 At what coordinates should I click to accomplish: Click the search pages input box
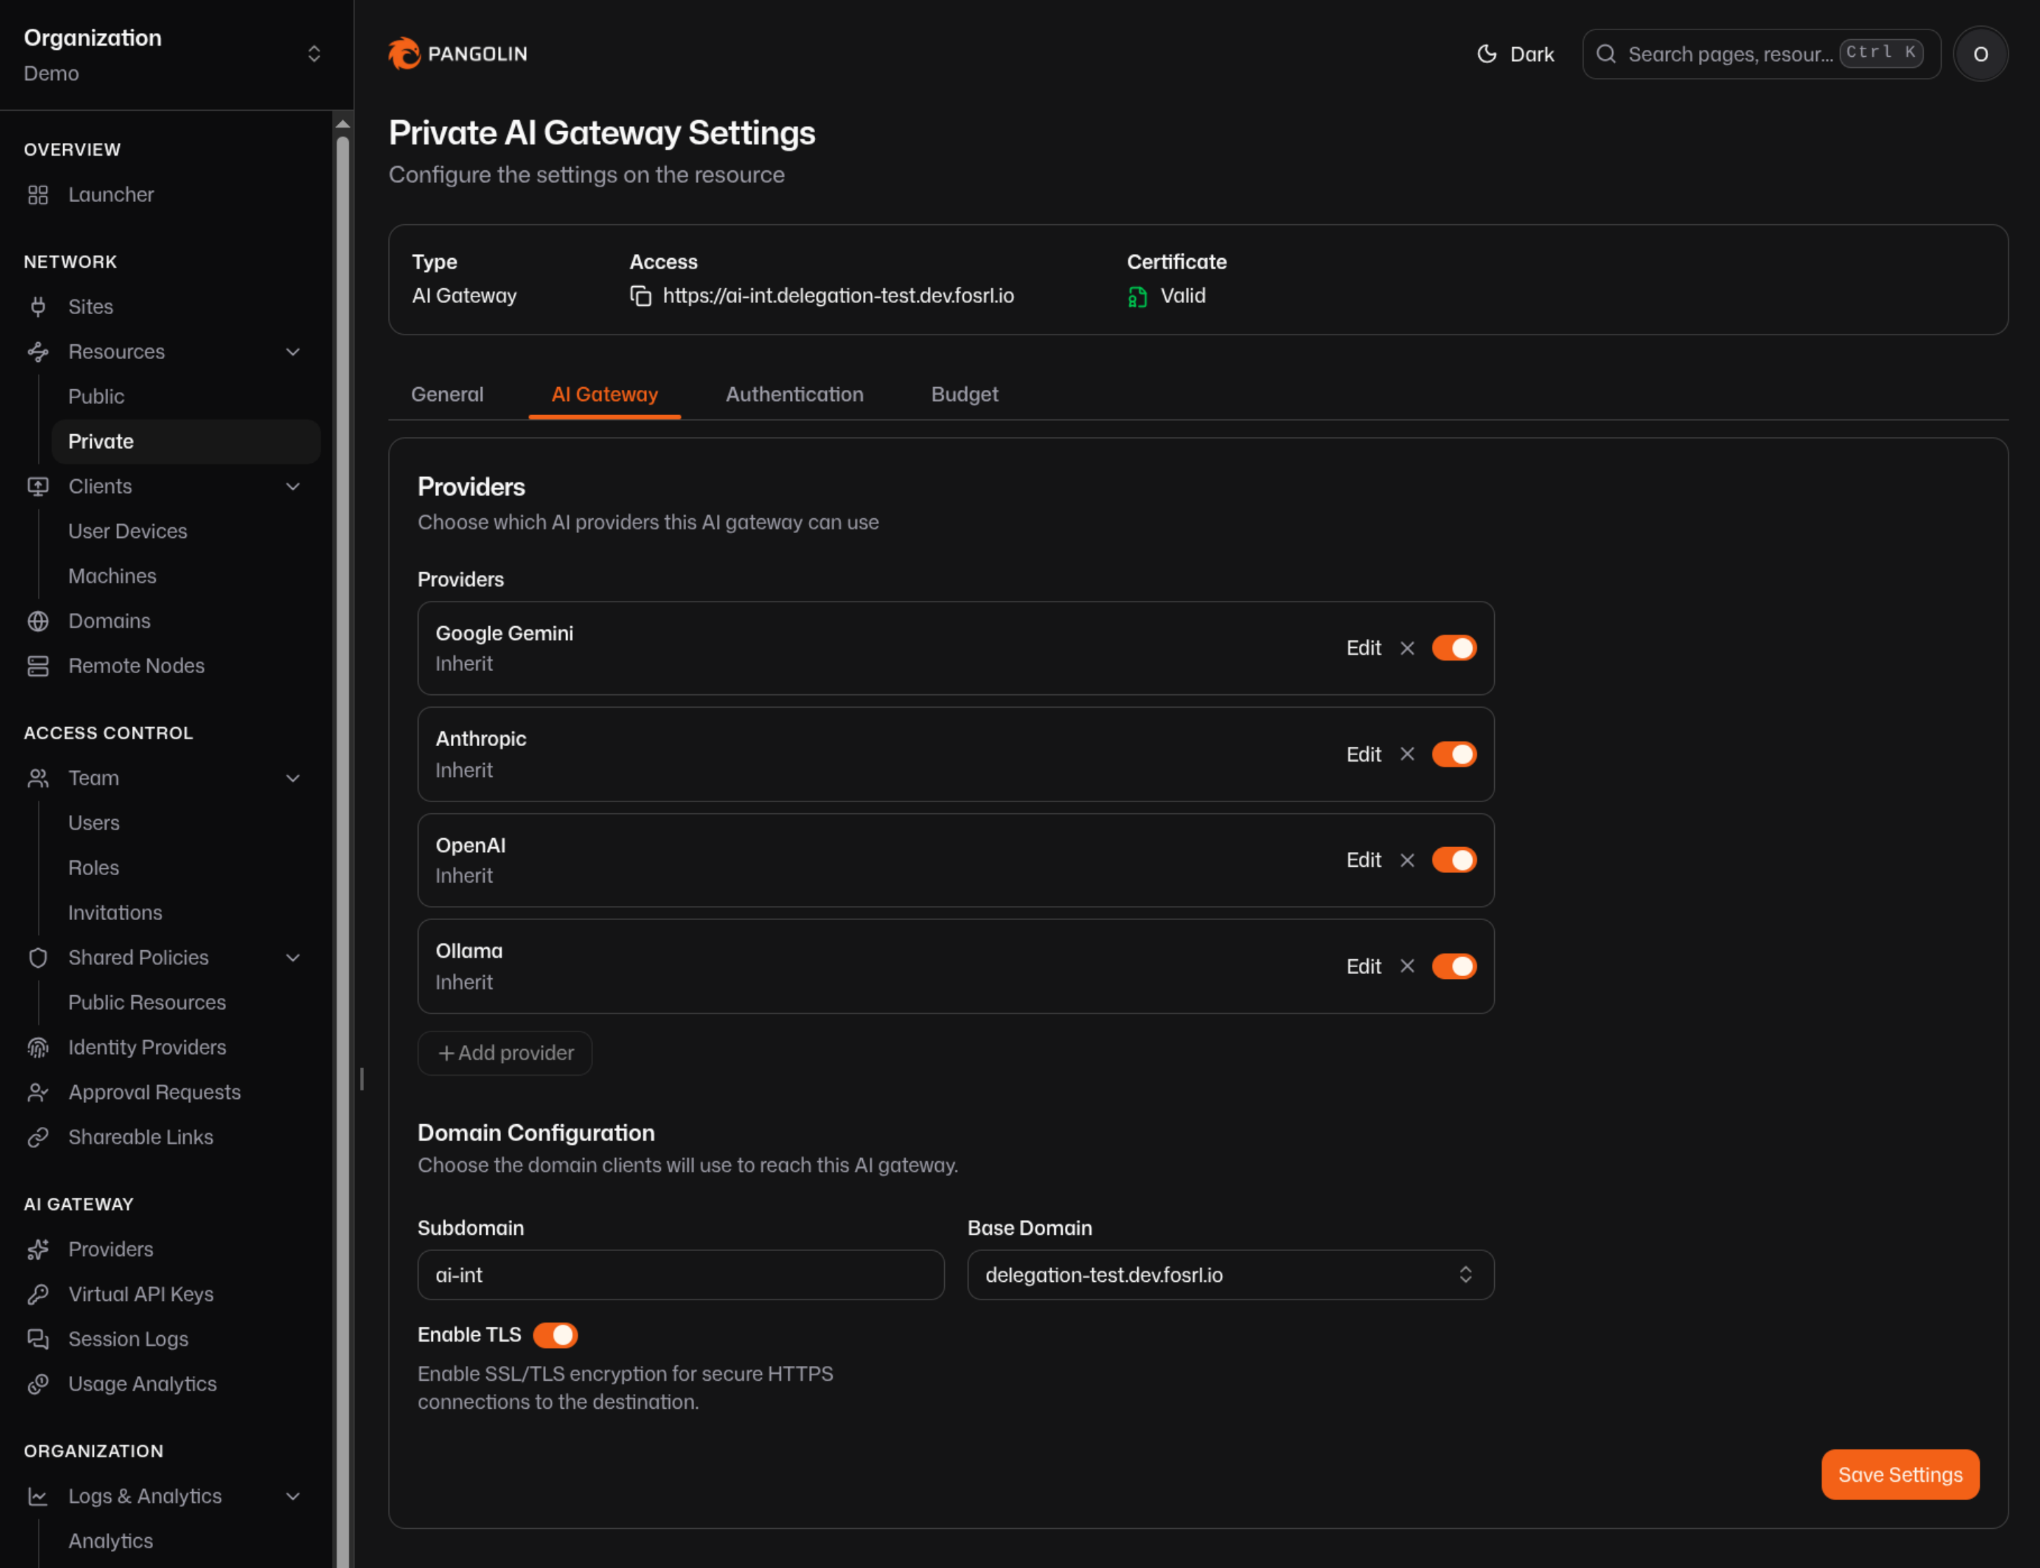(x=1761, y=54)
